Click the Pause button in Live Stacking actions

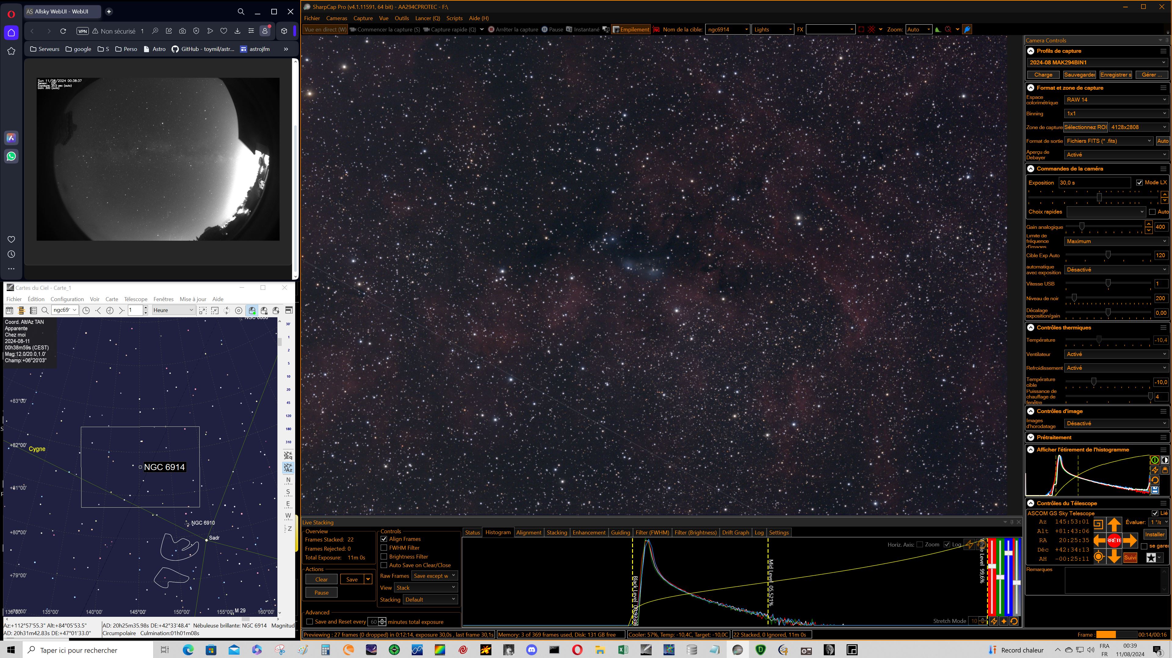pyautogui.click(x=321, y=593)
